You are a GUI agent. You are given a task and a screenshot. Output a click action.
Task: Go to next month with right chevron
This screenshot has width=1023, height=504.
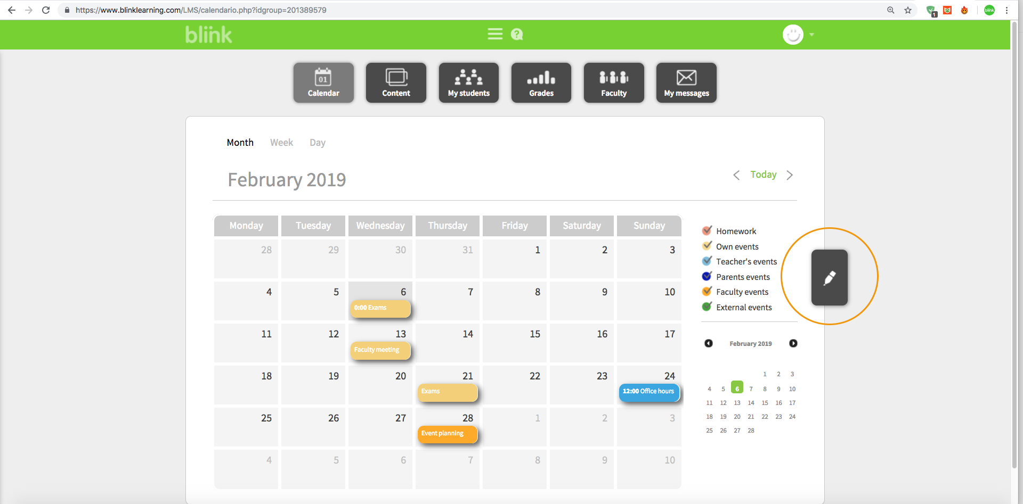790,175
